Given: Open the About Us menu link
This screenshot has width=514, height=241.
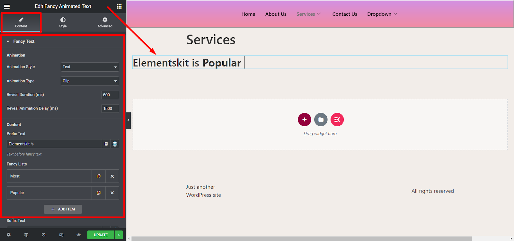Looking at the screenshot, I should [276, 14].
